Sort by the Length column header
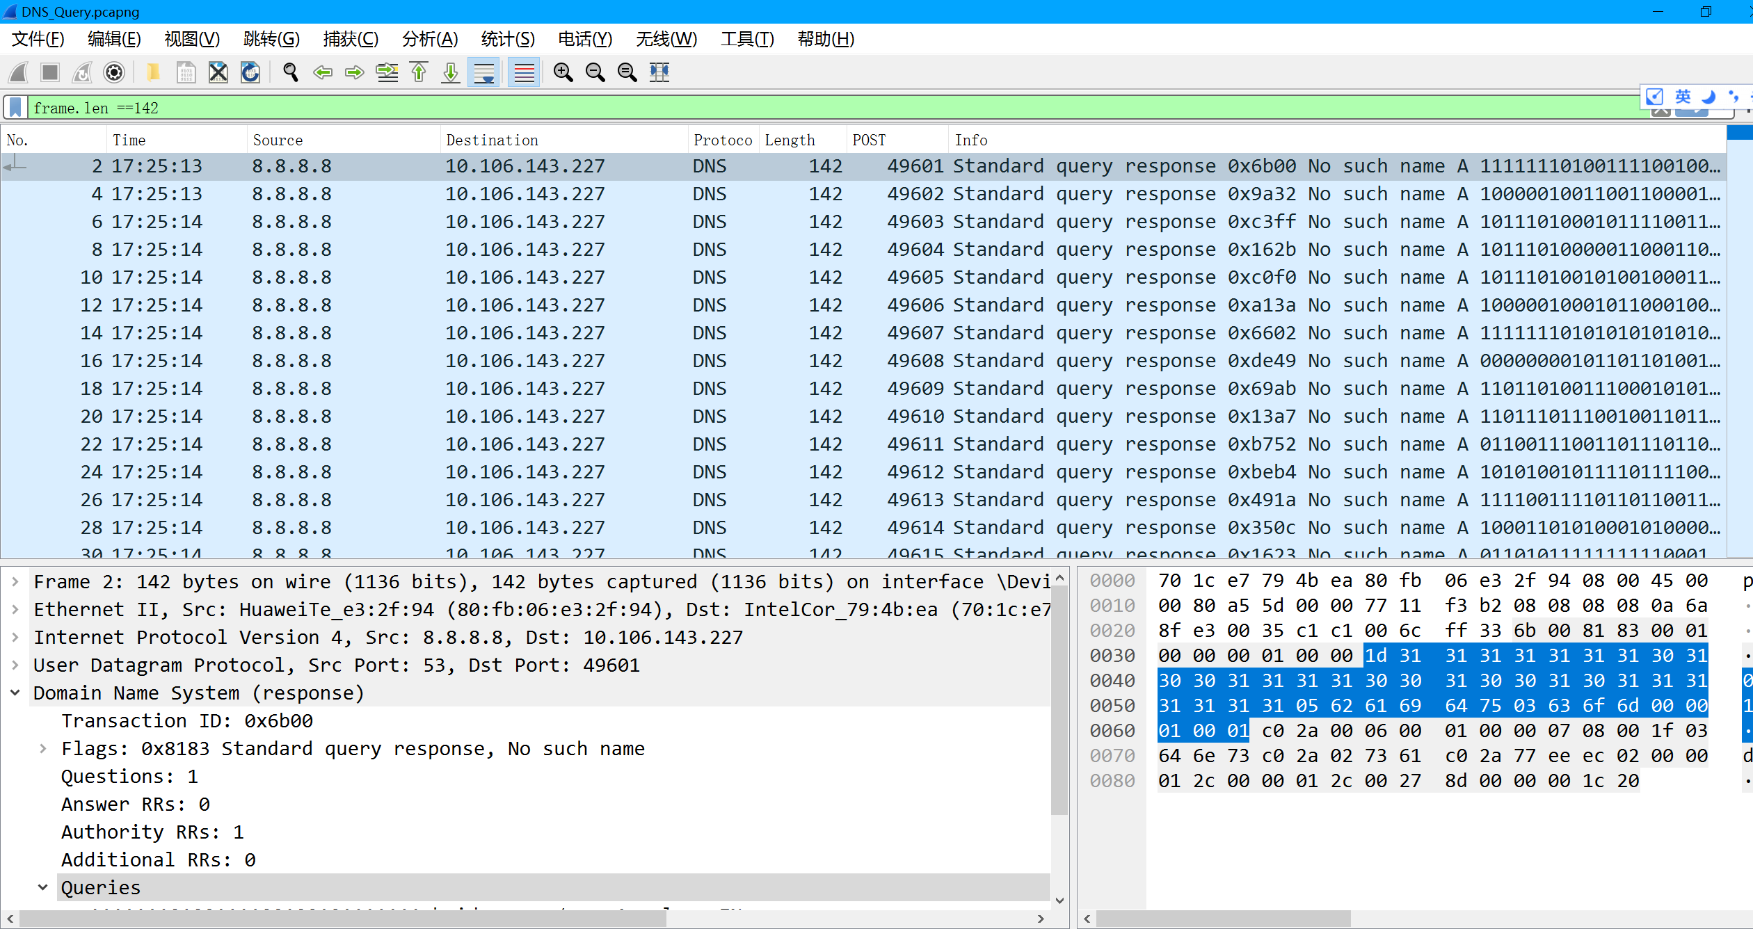 tap(790, 140)
